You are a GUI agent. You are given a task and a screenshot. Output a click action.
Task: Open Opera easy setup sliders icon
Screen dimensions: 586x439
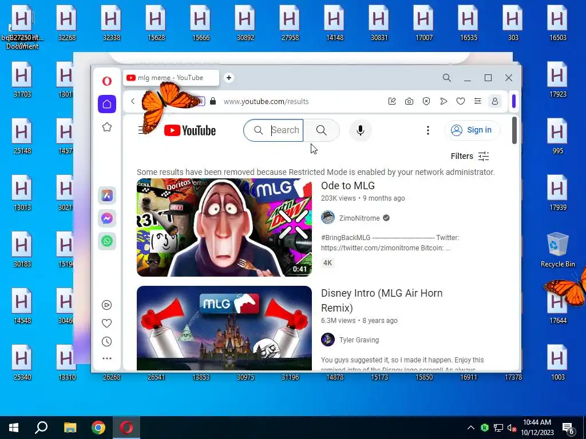[478, 101]
